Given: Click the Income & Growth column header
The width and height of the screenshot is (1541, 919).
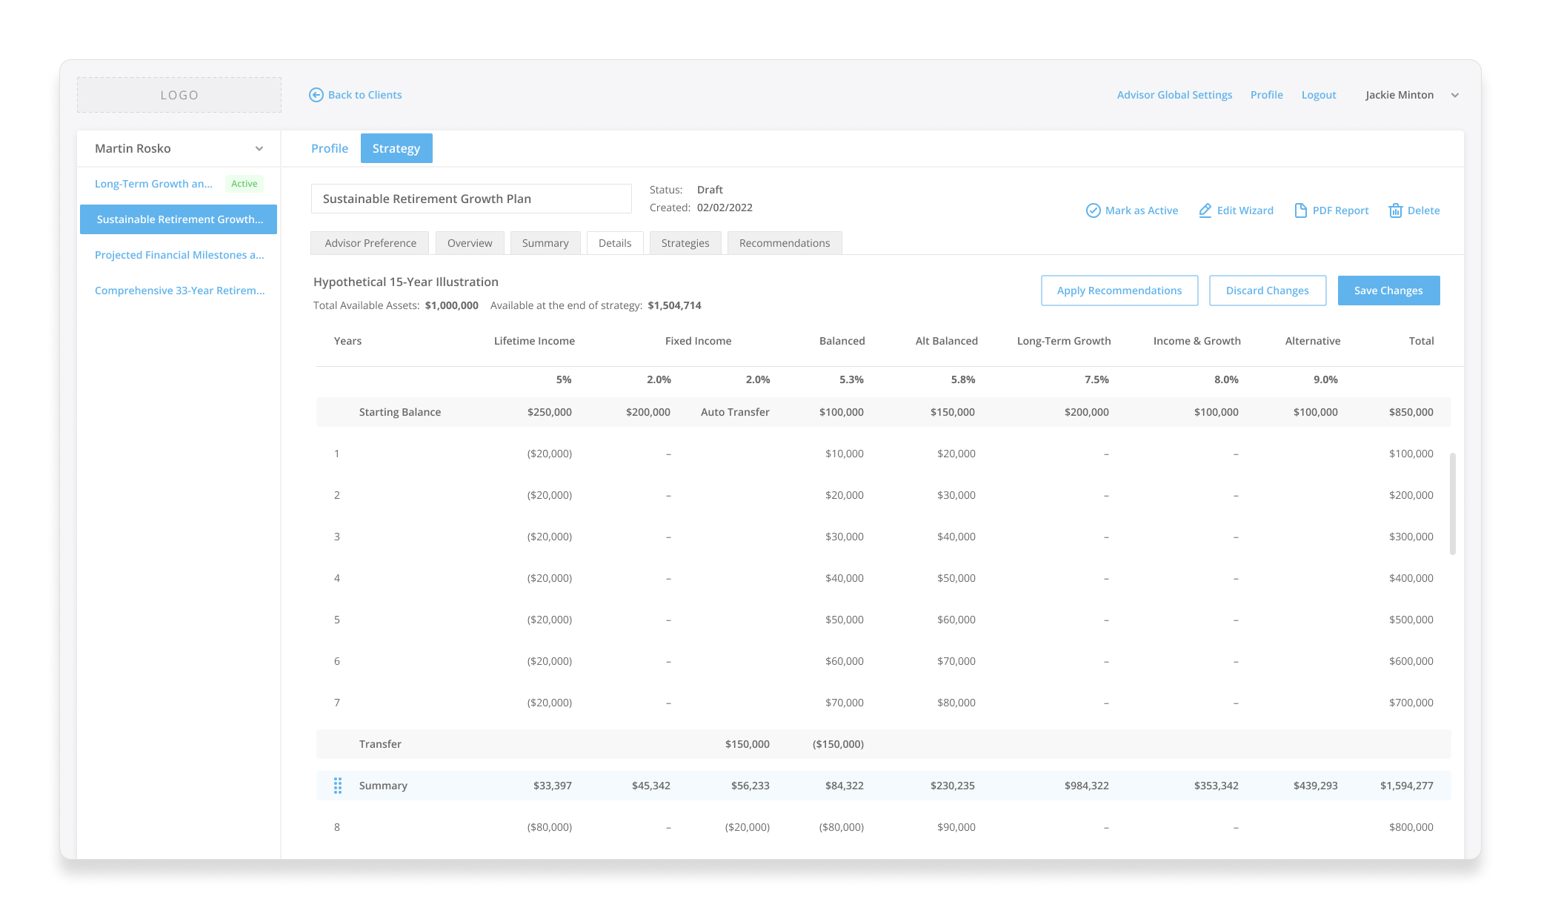Looking at the screenshot, I should point(1197,341).
